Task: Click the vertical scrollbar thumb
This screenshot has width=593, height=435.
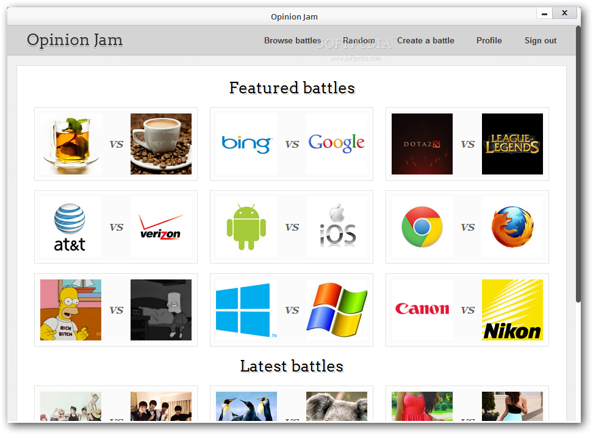Action: point(578,164)
